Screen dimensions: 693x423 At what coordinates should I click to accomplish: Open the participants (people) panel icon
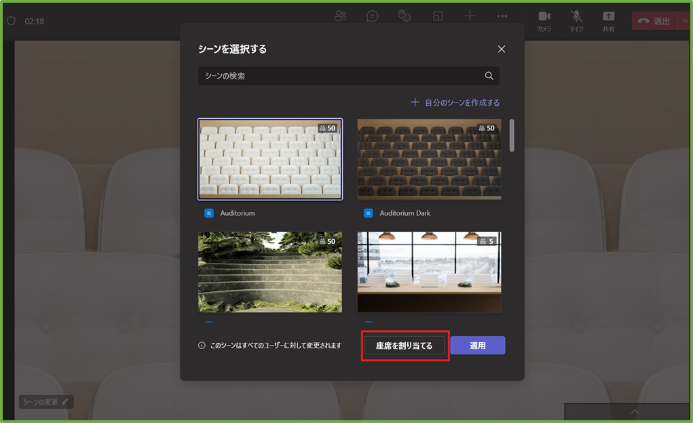341,16
